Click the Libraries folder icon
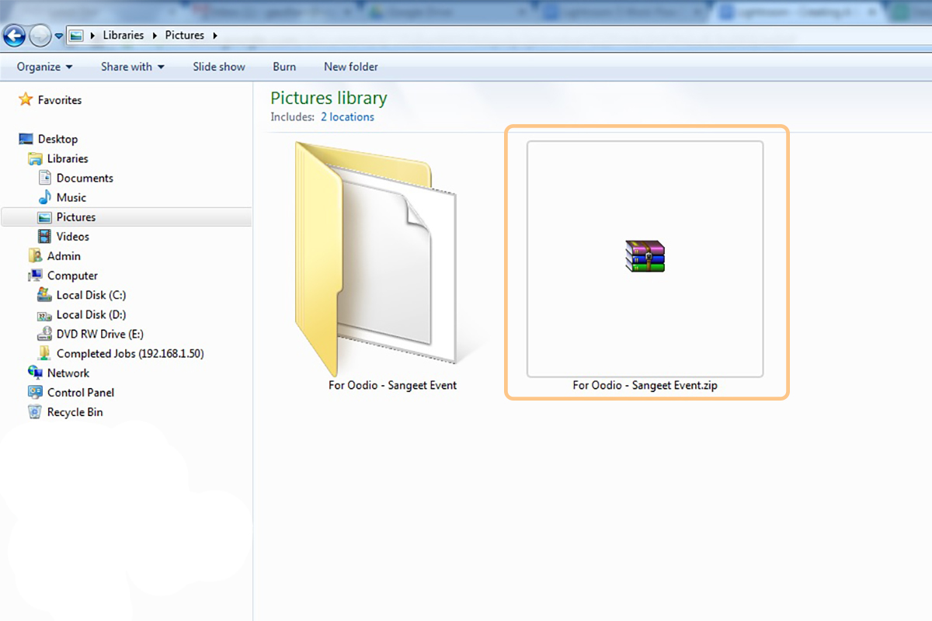The height and width of the screenshot is (621, 932). point(35,158)
